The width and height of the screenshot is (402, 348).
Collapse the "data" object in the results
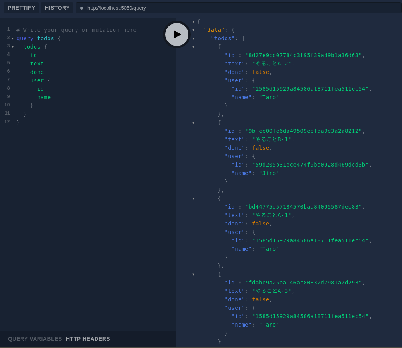pyautogui.click(x=193, y=30)
